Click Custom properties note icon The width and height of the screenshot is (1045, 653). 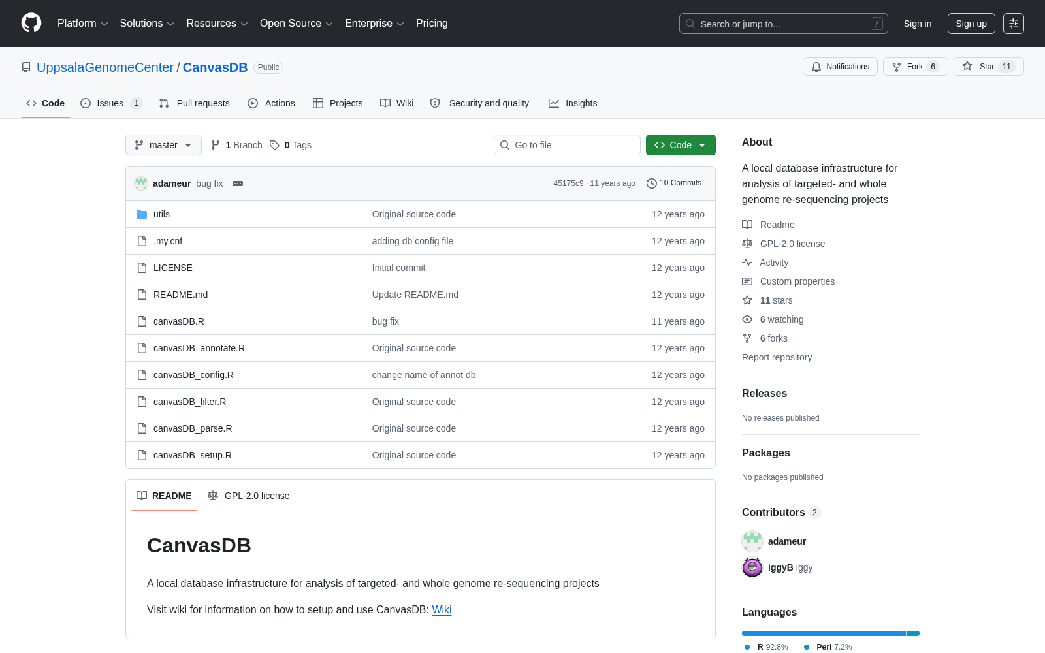coord(747,281)
